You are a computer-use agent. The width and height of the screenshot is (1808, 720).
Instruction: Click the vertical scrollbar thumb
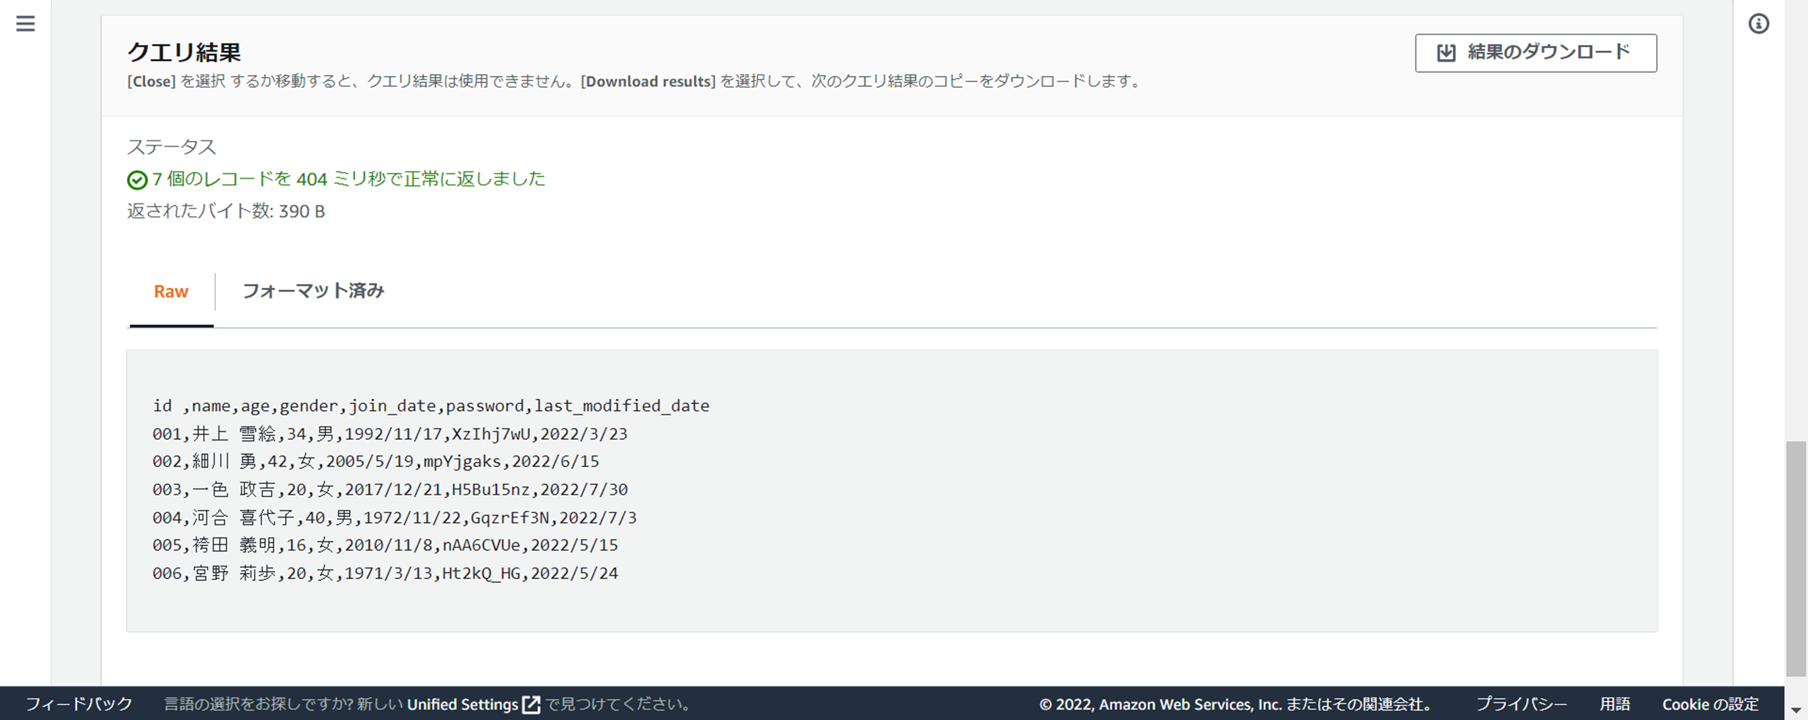click(x=1795, y=557)
